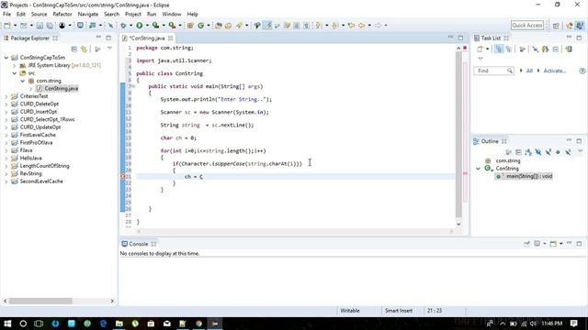This screenshot has height=330, width=588.
Task: Open Debug button dropdown arrow
Action: click(x=130, y=26)
